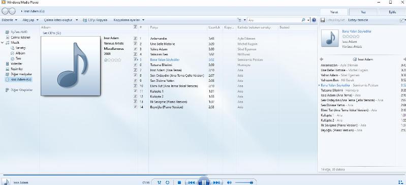
Task: Uncheck track 9 Sen Dizime Yattın checkbox
Action: coord(135,81)
